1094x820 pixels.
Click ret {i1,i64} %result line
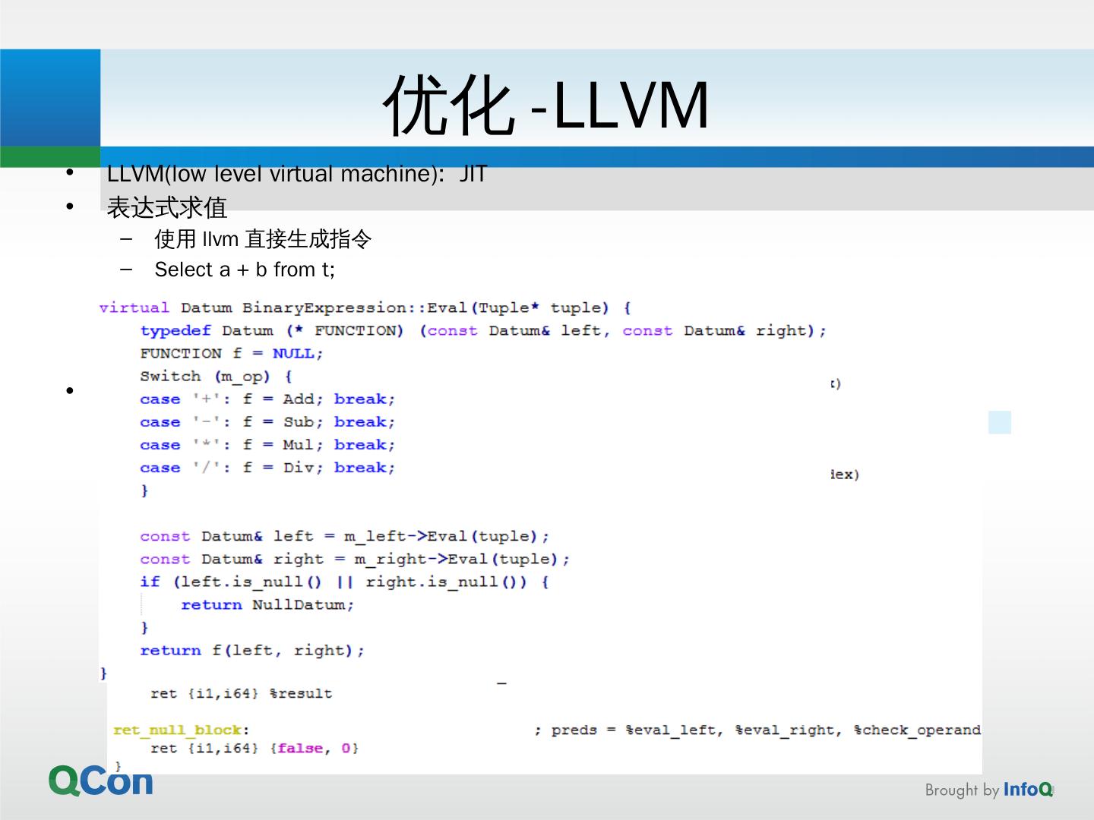(241, 693)
